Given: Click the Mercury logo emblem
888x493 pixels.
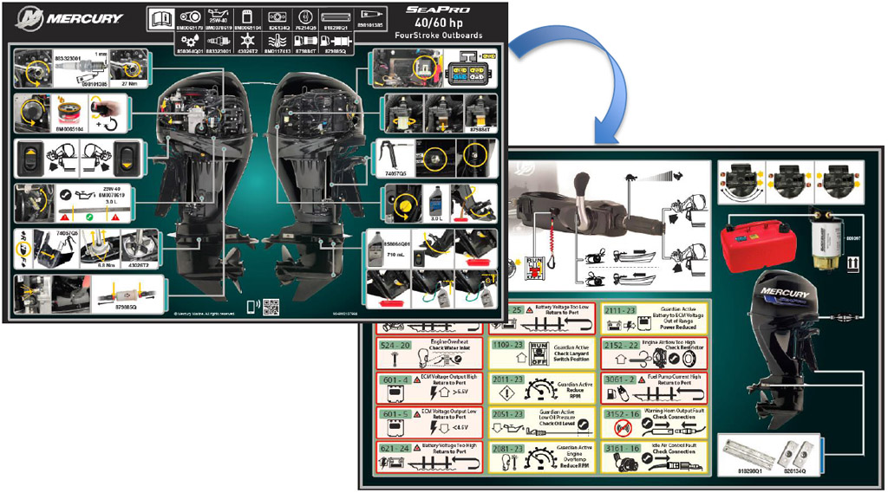Looking at the screenshot, I should (29, 18).
